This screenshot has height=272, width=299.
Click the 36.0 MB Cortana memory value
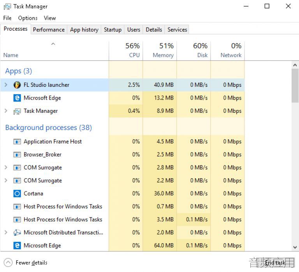(164, 194)
